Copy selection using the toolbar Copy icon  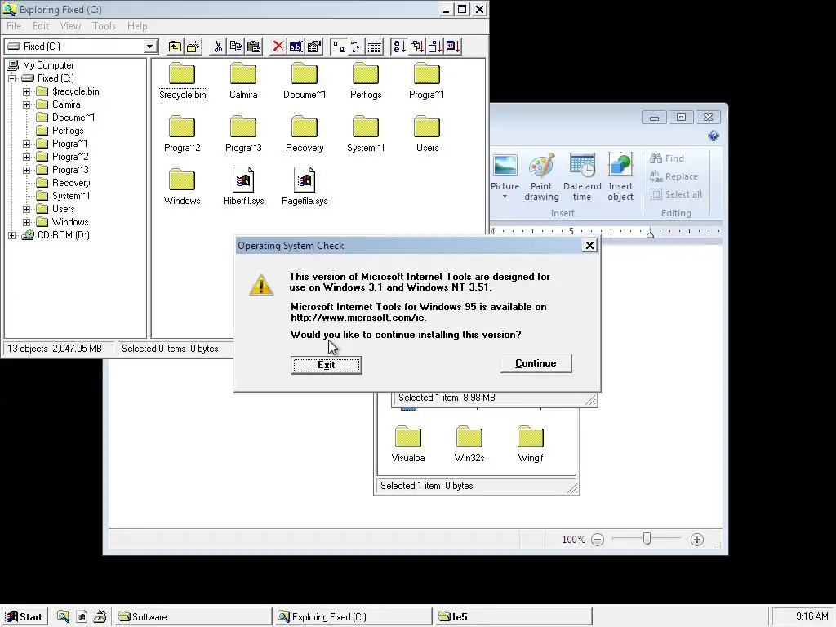[236, 47]
